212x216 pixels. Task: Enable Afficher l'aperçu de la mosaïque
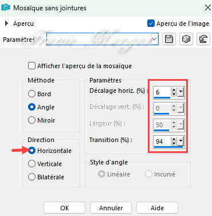[x=32, y=66]
